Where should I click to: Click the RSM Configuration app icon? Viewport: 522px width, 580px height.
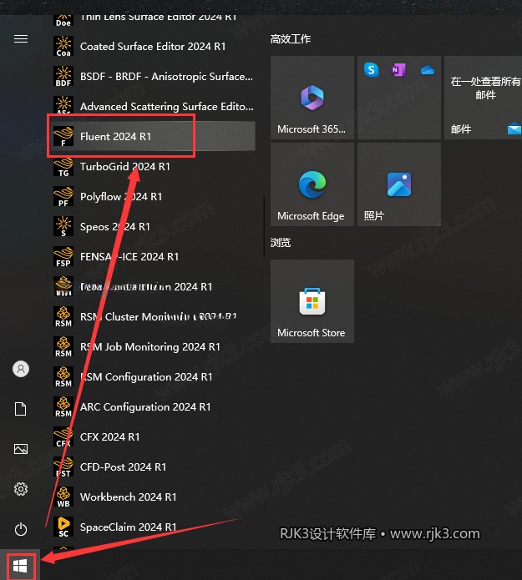[63, 376]
